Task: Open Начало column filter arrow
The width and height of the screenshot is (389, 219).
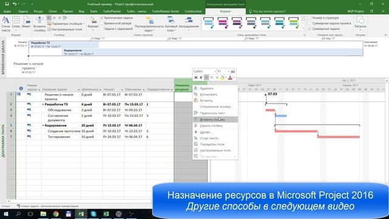Action: pyautogui.click(x=122, y=89)
